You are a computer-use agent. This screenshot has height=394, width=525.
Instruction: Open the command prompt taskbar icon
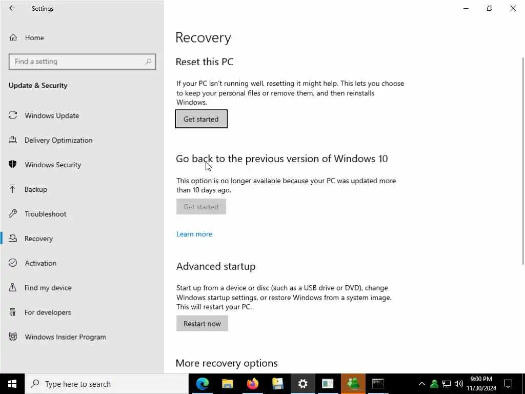378,384
